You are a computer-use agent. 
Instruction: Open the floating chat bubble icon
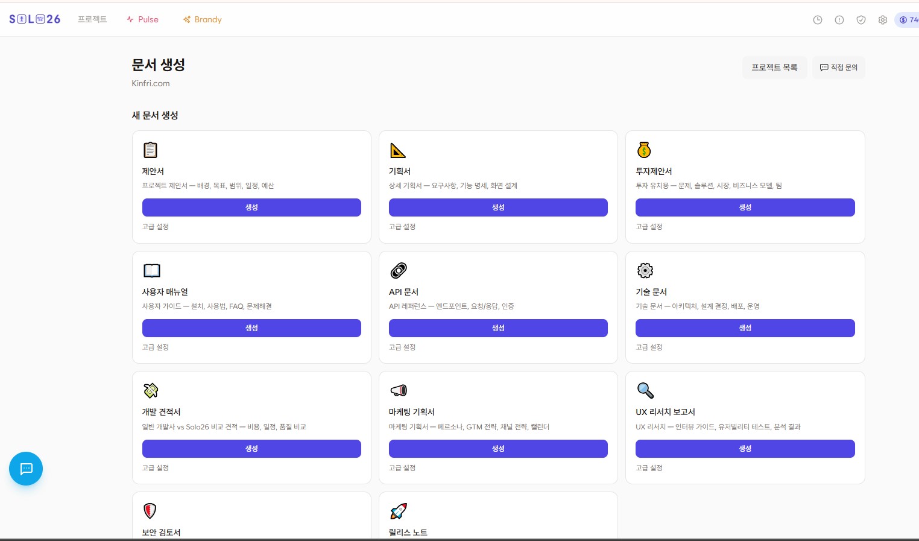tap(26, 469)
